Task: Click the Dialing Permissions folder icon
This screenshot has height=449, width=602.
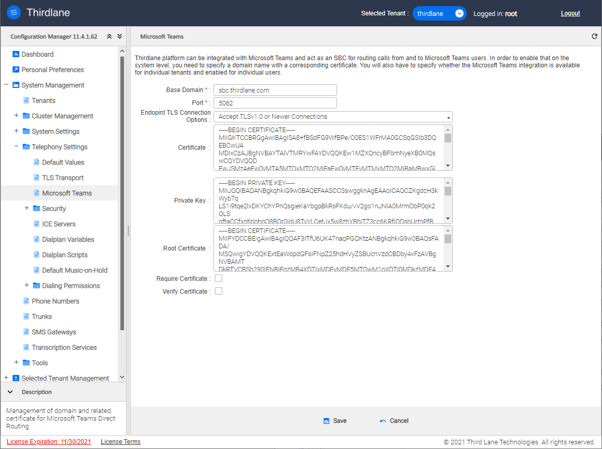Action: 37,285
